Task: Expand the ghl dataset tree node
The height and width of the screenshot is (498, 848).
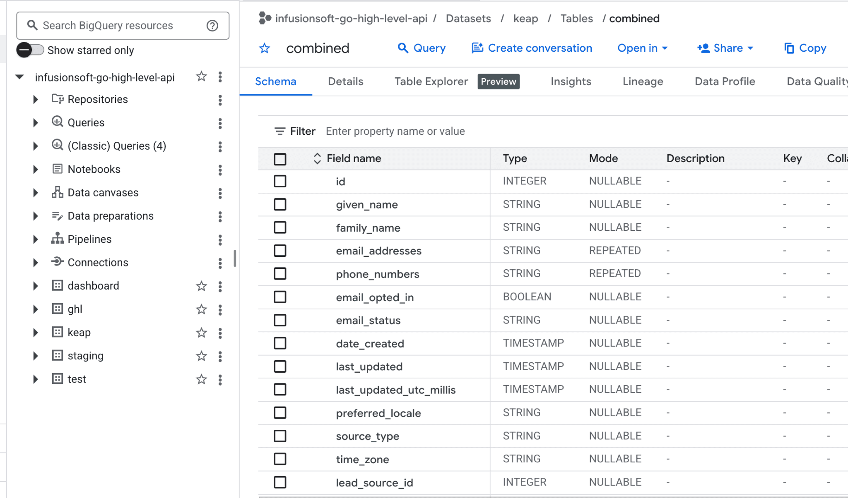Action: pyautogui.click(x=36, y=309)
